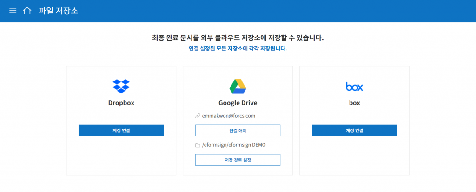Viewport: 476px width, 192px height.
Task: Select the emmakwon@forcs.com account text
Action: (229, 116)
